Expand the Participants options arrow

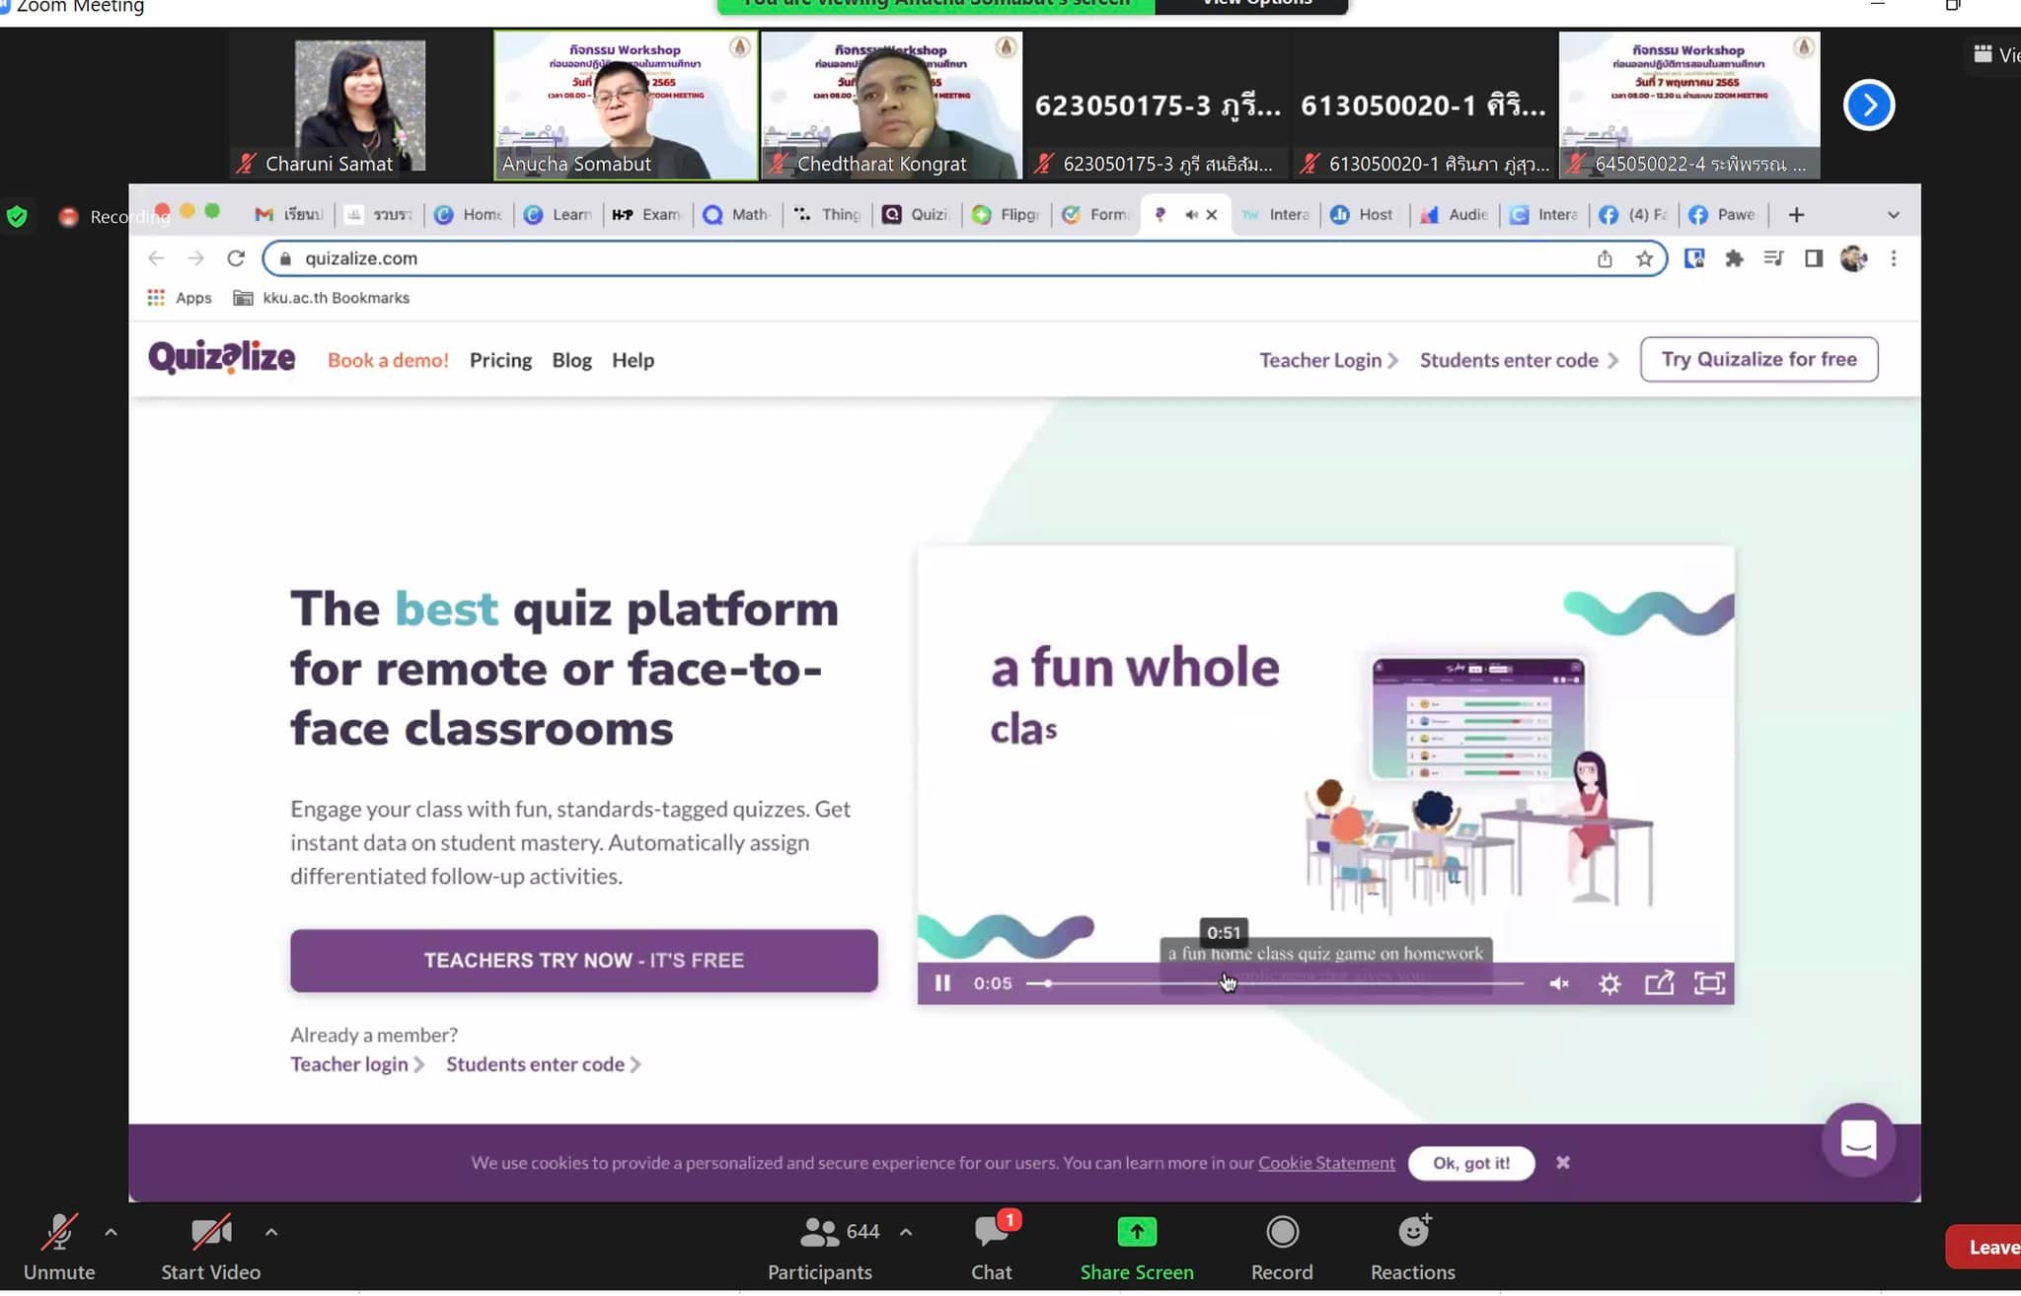[x=906, y=1232]
